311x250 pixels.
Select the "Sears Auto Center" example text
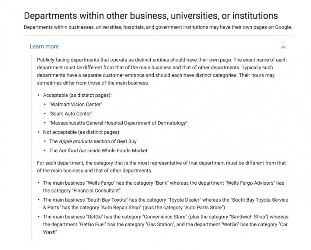click(x=71, y=114)
